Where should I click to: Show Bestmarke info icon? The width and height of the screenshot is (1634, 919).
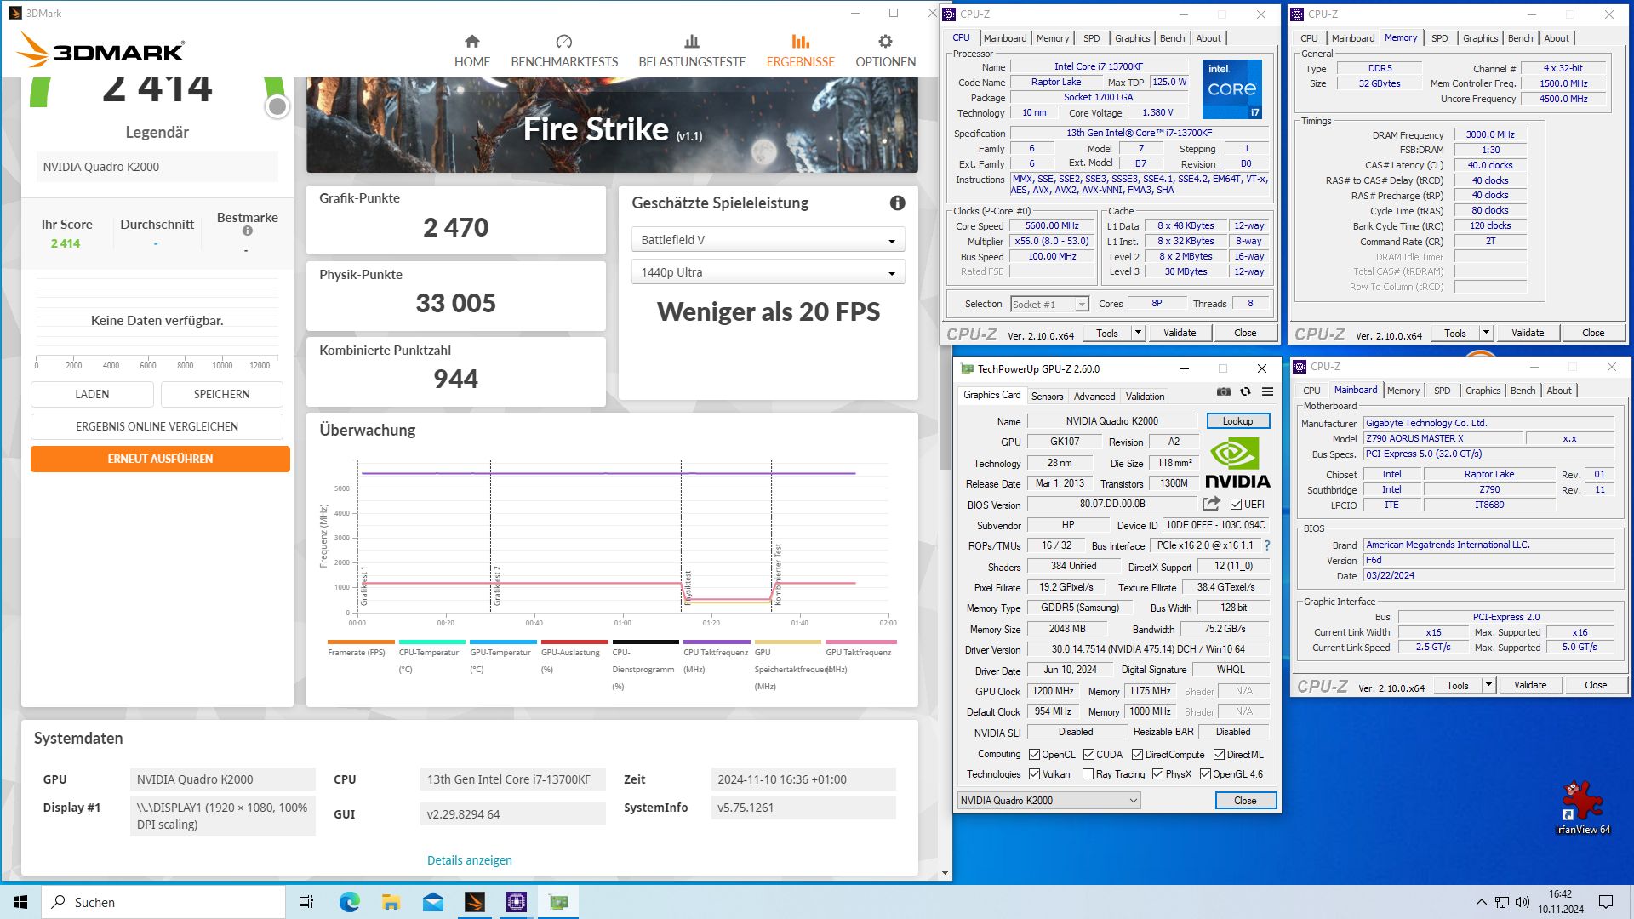247,231
